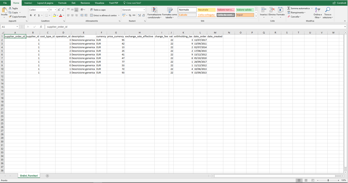Open the Calibri font name dropdown
This screenshot has width=348, height=183.
tap(48, 10)
